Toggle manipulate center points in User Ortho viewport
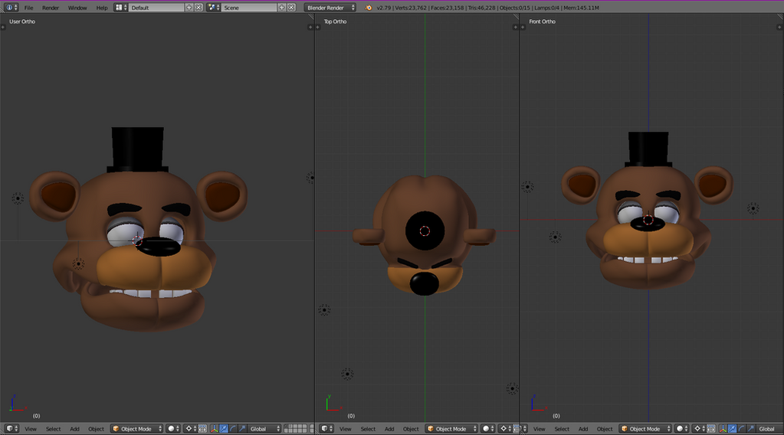This screenshot has width=784, height=435. coord(202,429)
